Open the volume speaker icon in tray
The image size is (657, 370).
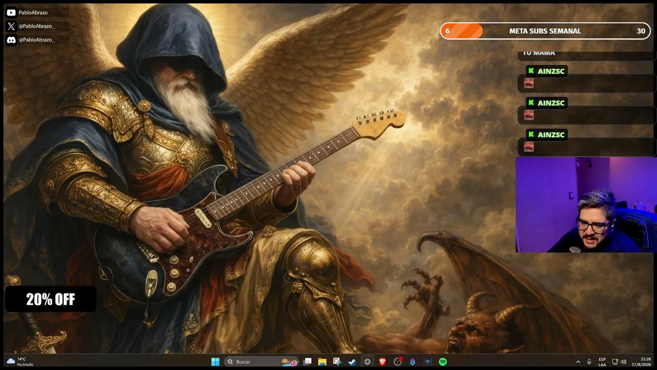(623, 362)
